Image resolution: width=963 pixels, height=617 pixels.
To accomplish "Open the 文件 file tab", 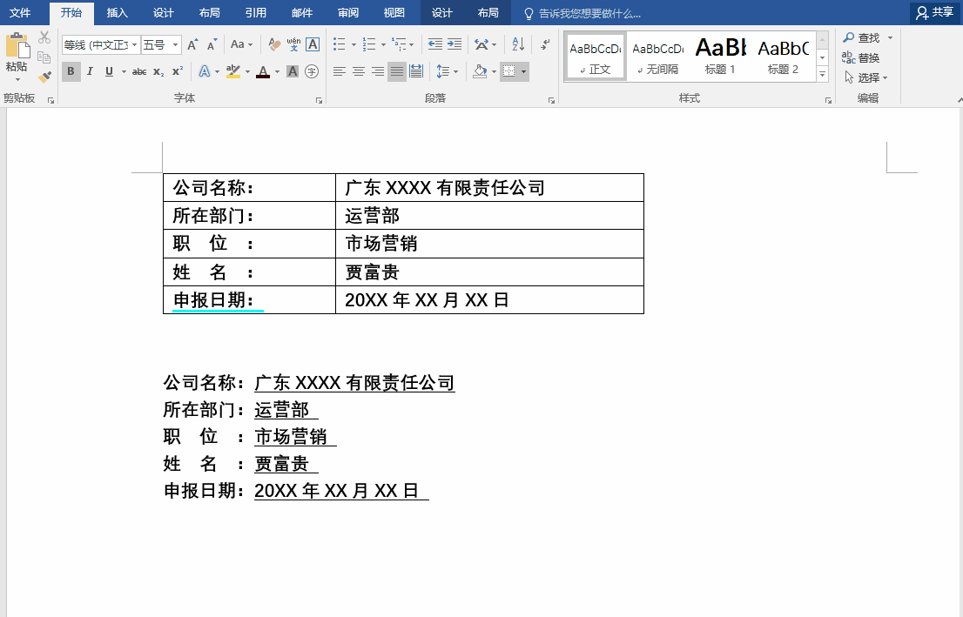I will pos(20,13).
